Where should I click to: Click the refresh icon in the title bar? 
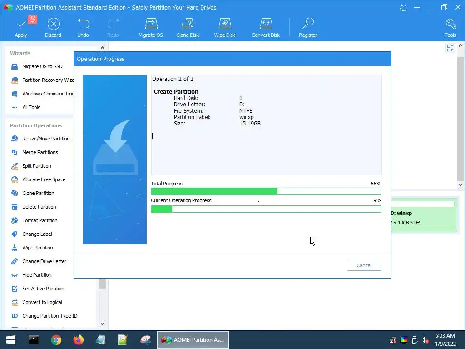click(x=403, y=8)
